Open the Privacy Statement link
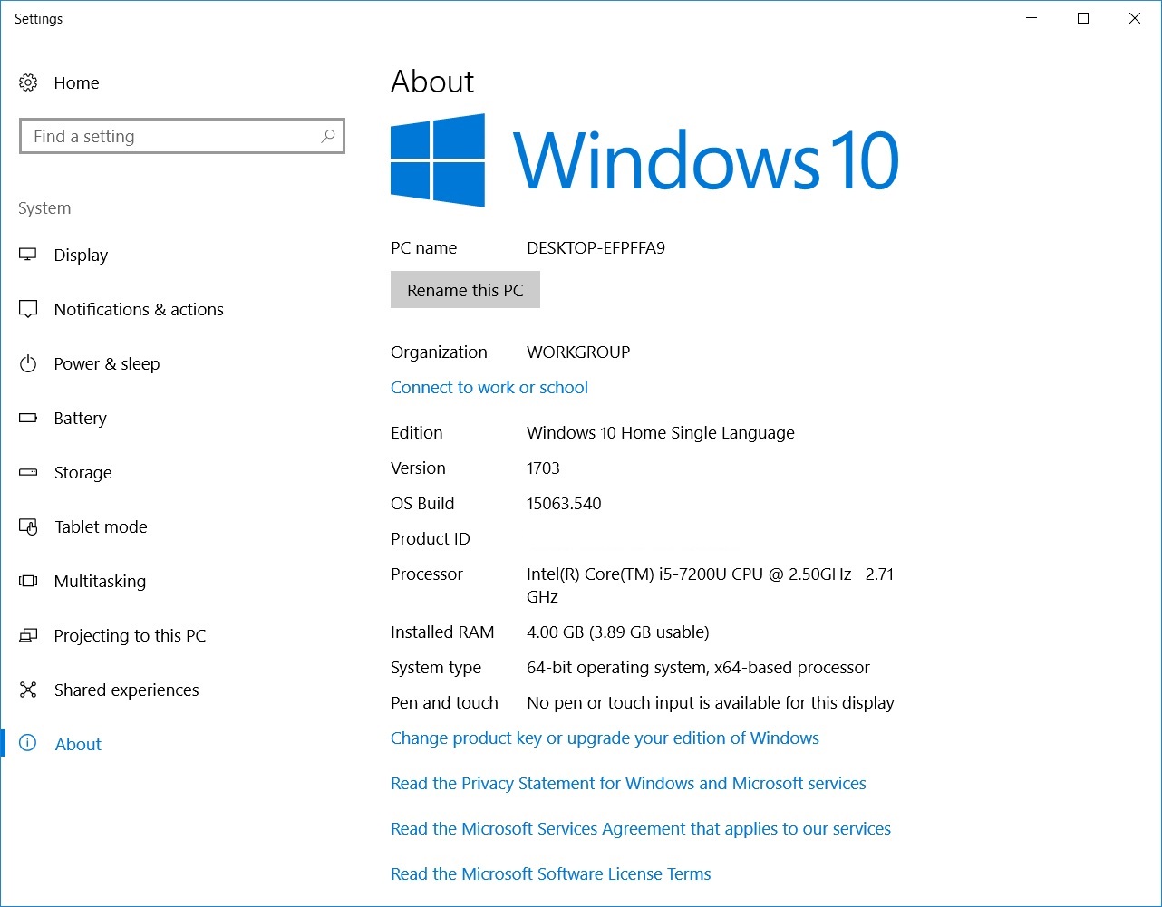This screenshot has height=907, width=1162. click(628, 783)
